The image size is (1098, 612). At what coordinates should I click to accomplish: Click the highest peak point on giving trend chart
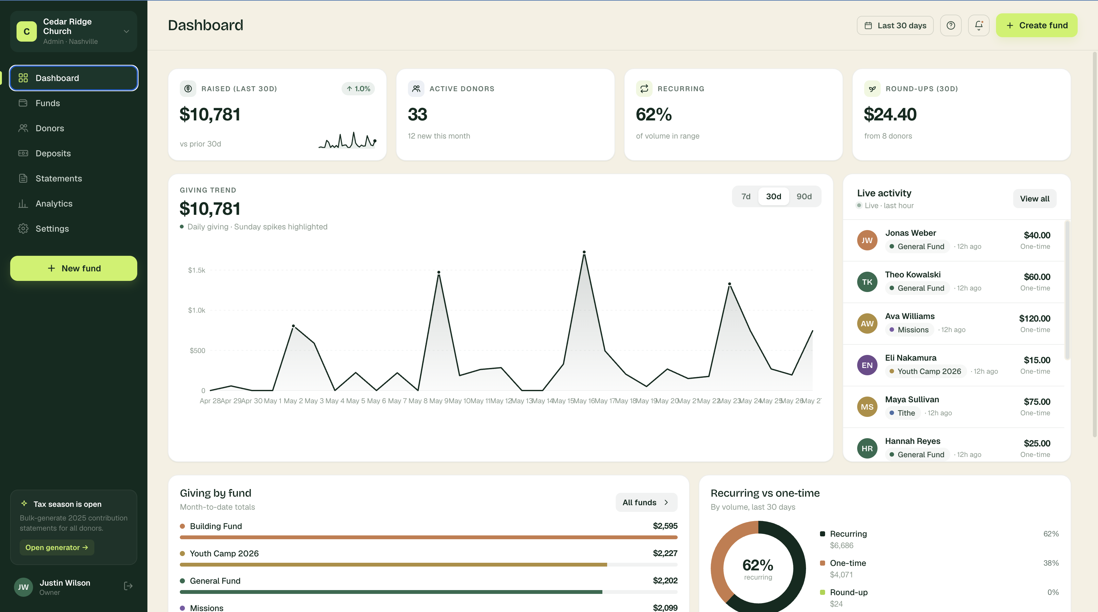coord(584,252)
